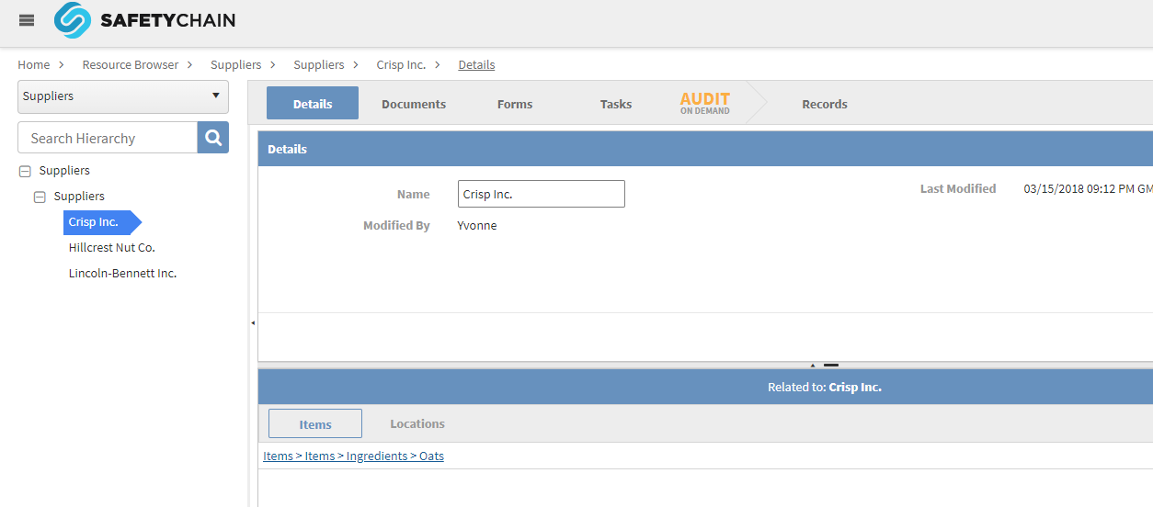Click the Modified By value Yvonne
This screenshot has height=507, width=1153.
click(477, 225)
